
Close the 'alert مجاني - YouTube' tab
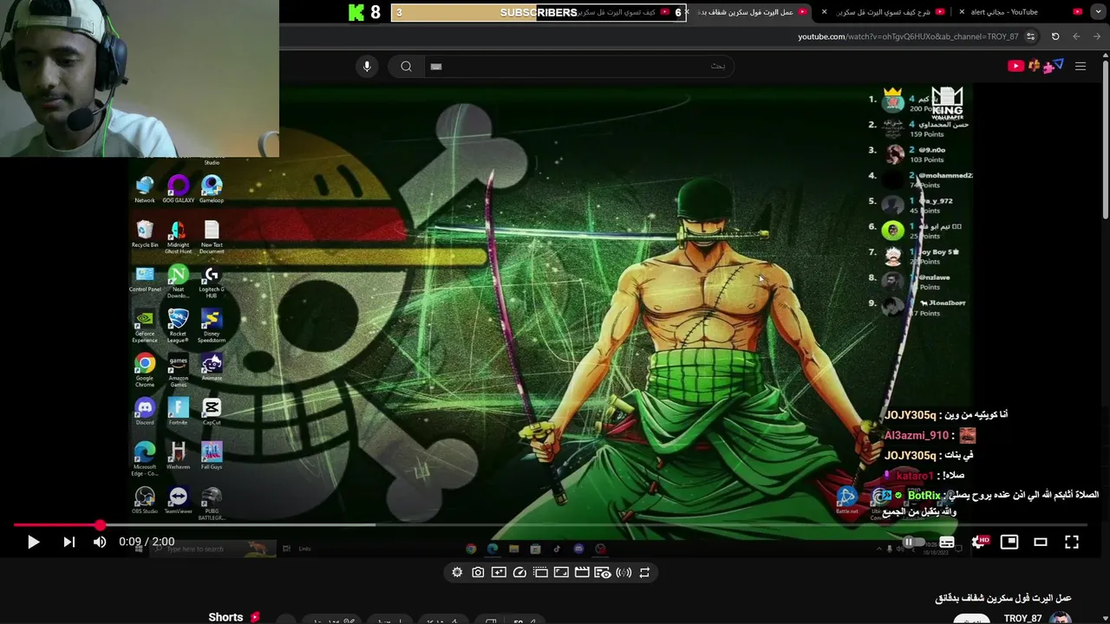(x=962, y=12)
